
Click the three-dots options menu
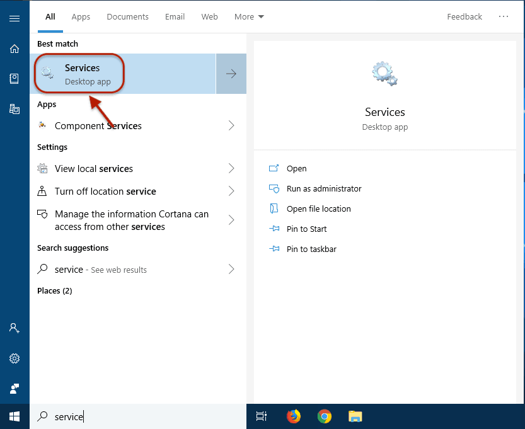click(503, 16)
